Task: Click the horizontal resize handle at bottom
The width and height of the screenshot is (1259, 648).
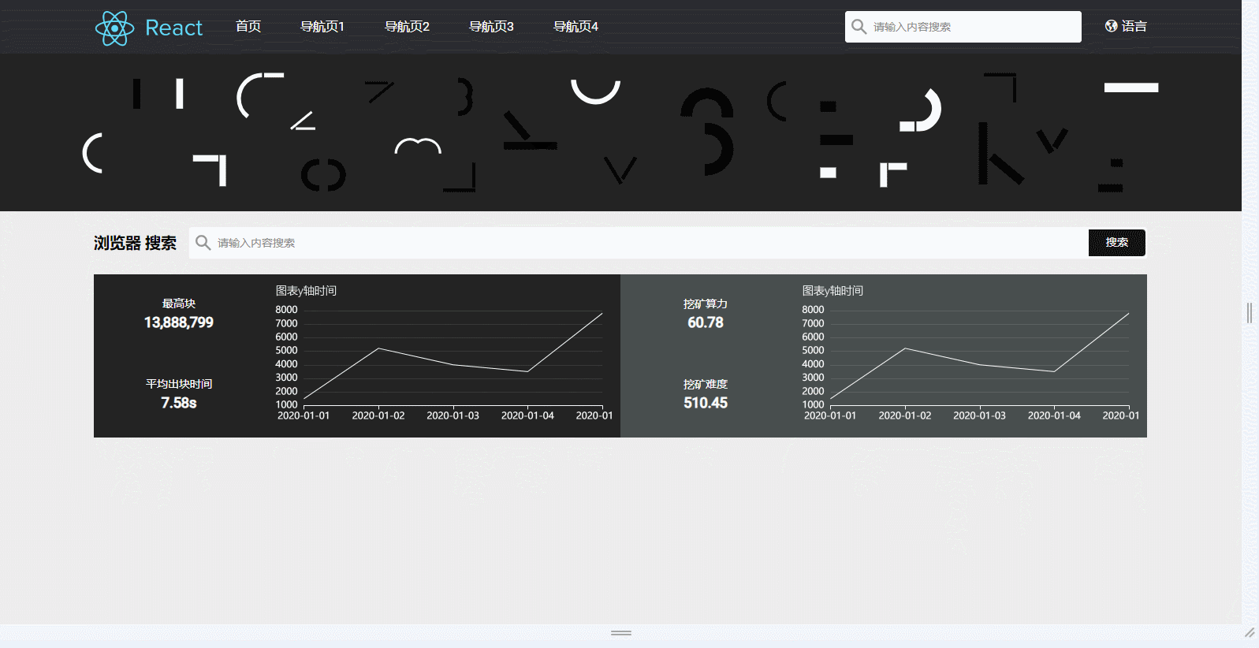Action: tap(621, 632)
